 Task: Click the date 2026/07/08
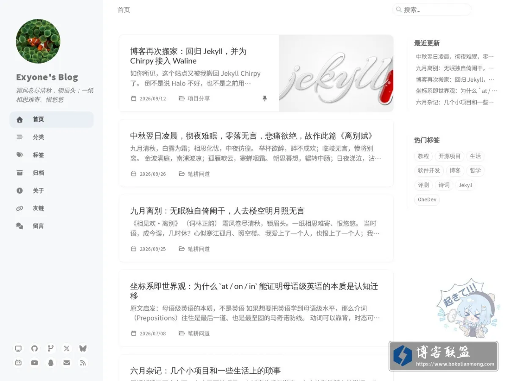pos(153,334)
